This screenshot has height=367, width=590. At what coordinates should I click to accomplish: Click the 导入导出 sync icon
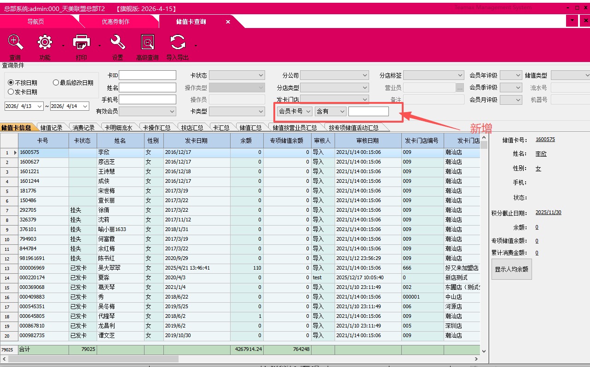coord(178,43)
